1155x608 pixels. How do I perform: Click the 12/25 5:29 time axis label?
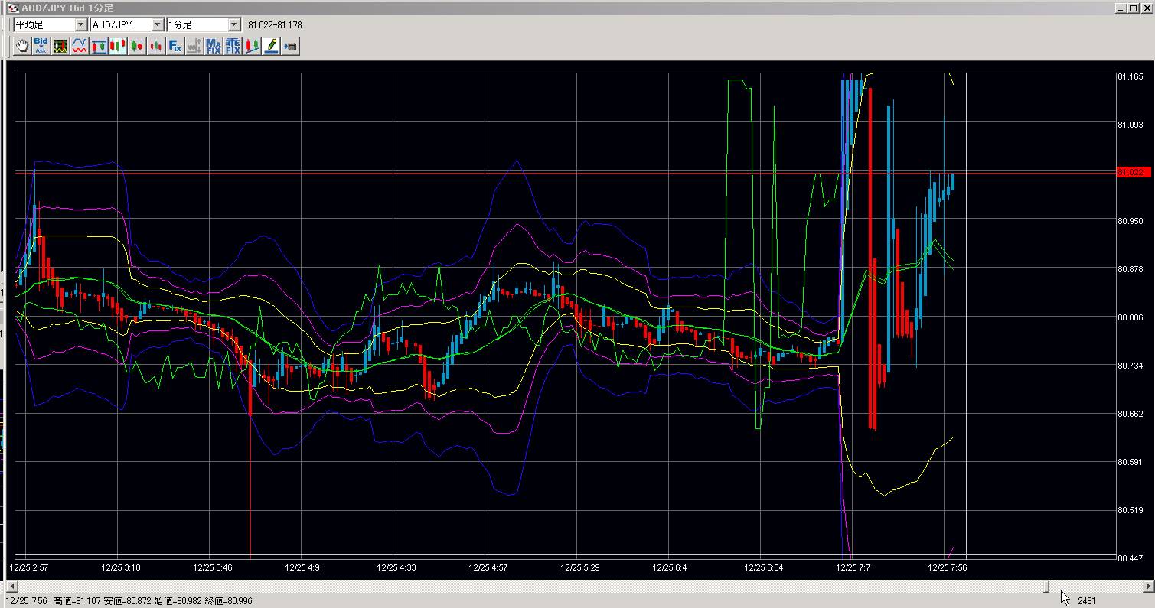tap(580, 567)
